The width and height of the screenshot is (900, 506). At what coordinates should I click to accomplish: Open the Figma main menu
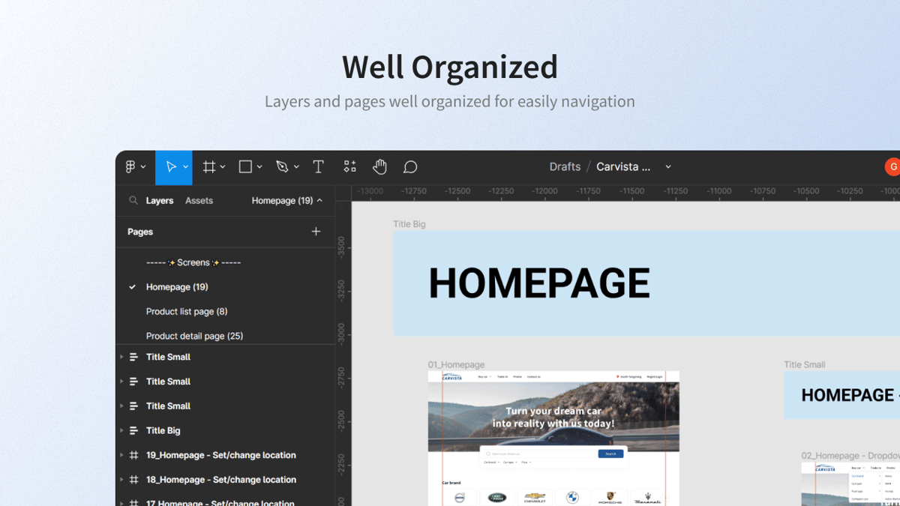click(130, 166)
